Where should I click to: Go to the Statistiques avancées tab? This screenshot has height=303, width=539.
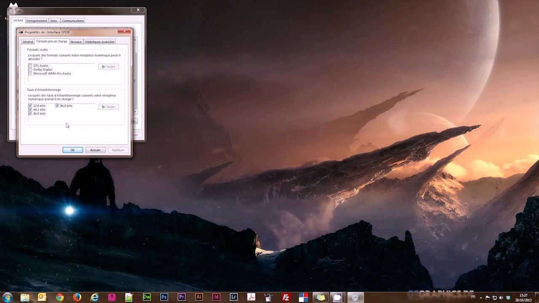[x=99, y=42]
